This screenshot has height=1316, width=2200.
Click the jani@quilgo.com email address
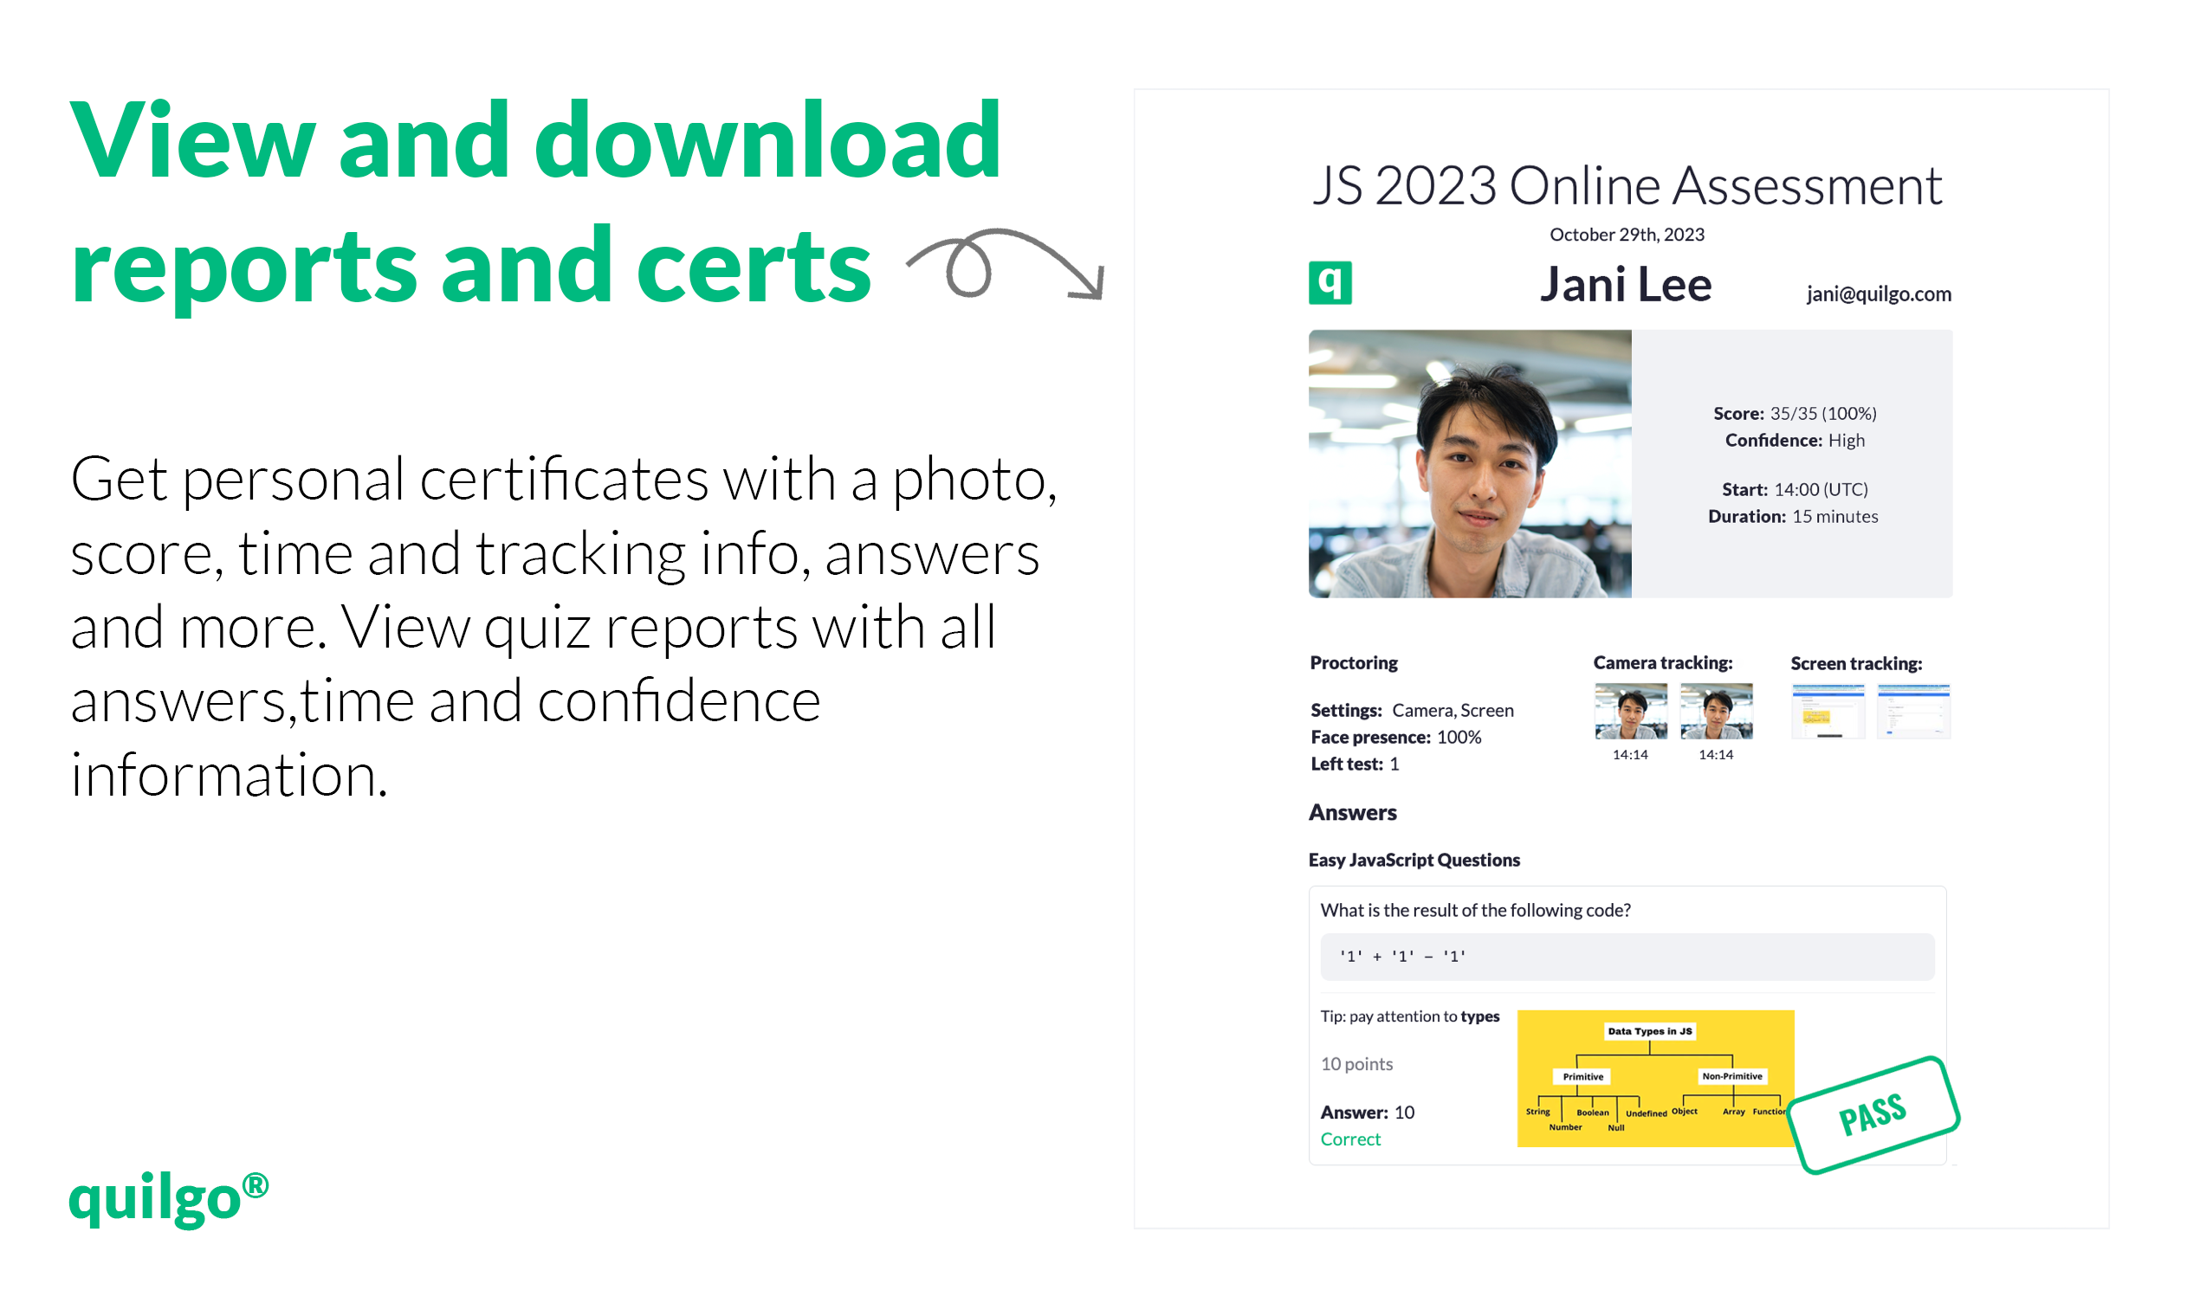tap(1879, 294)
